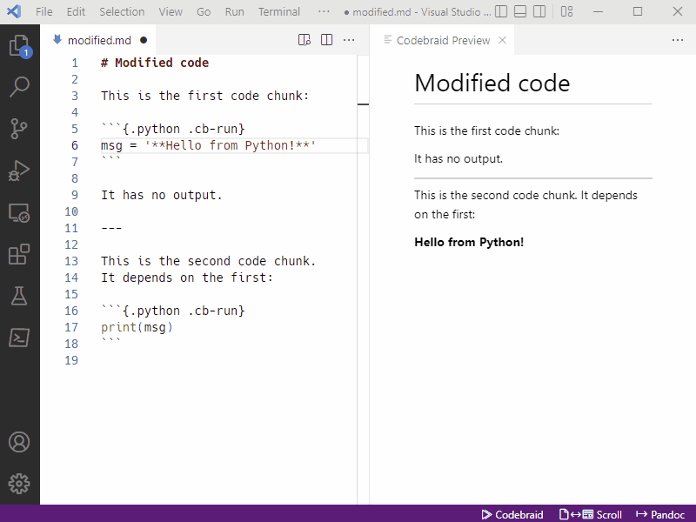Open the Selection menu

pyautogui.click(x=122, y=11)
